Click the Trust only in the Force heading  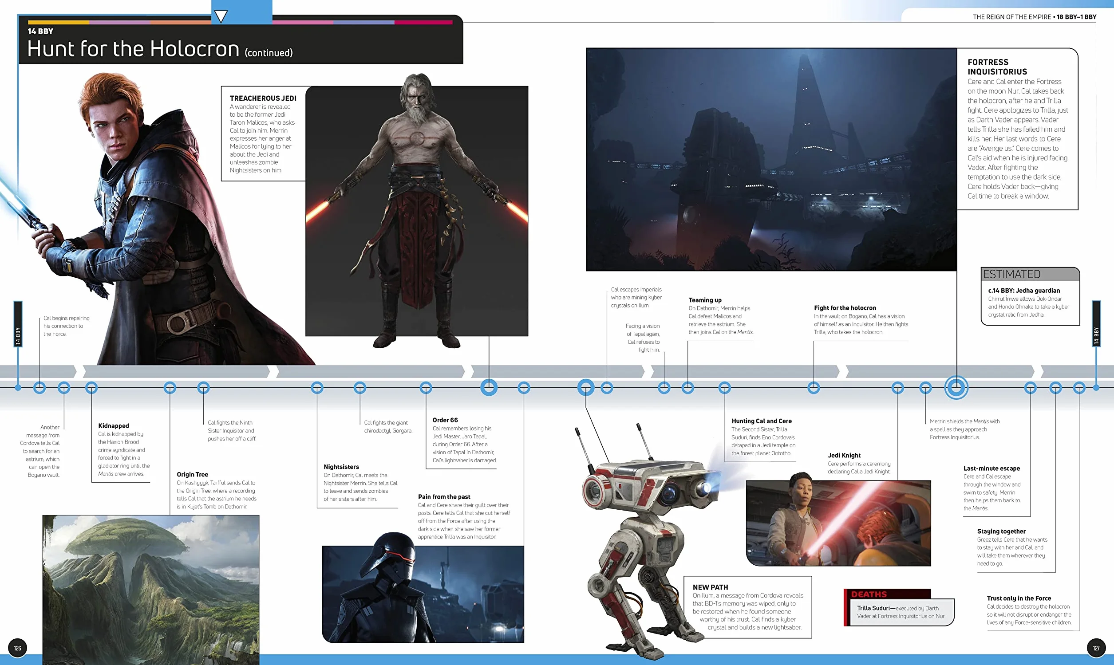[1019, 598]
